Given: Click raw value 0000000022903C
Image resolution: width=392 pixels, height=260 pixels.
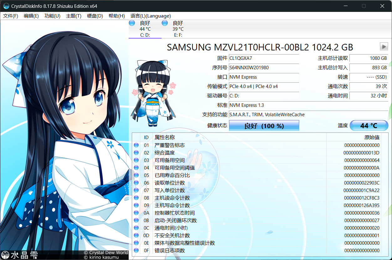Looking at the screenshot, I should (x=362, y=183).
